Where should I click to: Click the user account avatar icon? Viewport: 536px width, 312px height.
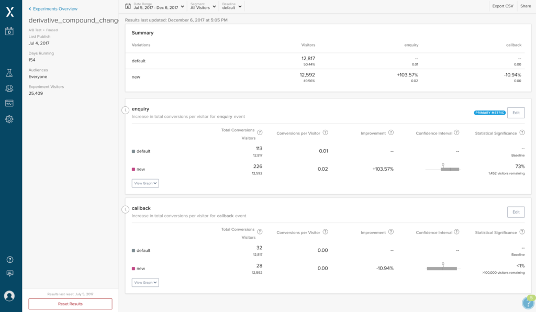click(9, 296)
